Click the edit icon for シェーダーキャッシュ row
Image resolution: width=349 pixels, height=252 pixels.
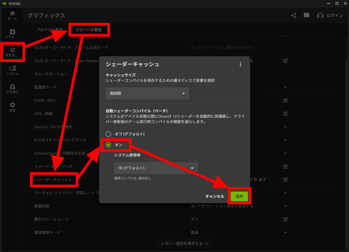point(286,180)
